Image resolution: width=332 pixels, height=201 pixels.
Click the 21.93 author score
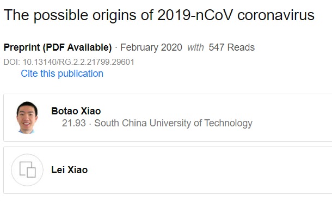[73, 123]
